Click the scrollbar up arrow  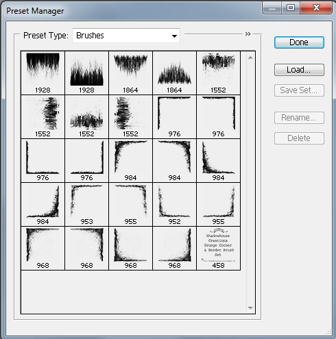[x=250, y=58]
